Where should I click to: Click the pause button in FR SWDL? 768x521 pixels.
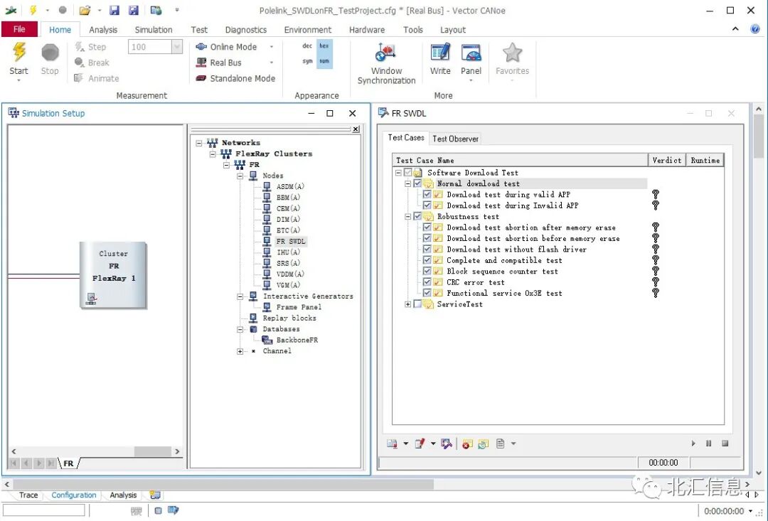(x=709, y=443)
